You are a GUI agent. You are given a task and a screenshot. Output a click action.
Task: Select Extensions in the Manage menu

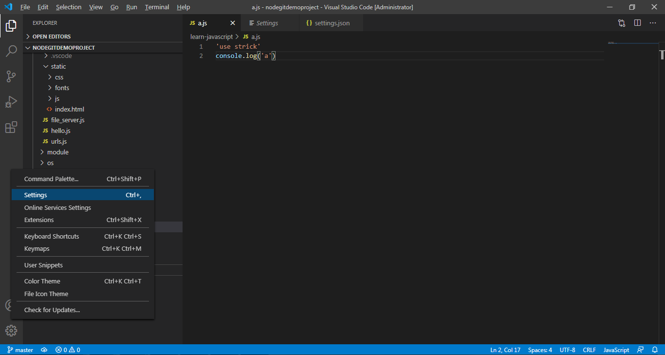click(x=83, y=220)
